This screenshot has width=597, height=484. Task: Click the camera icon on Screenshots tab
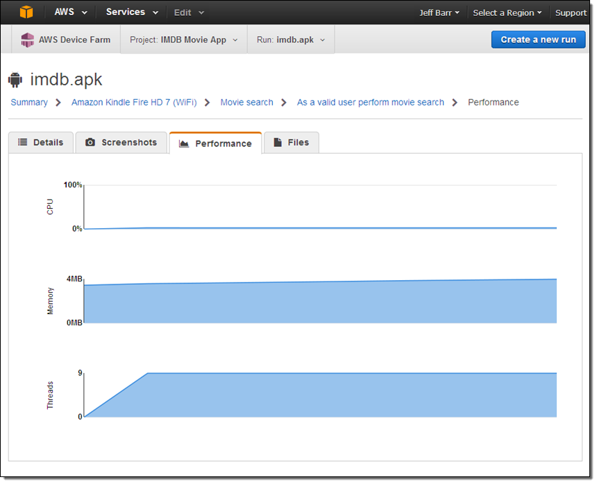point(90,142)
